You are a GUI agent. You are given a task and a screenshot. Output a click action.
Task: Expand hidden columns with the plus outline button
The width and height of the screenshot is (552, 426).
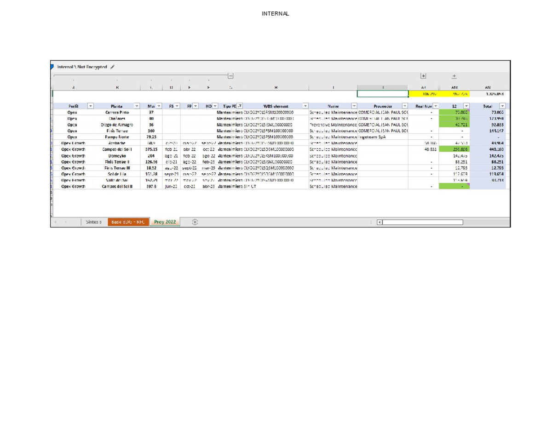tap(423, 76)
